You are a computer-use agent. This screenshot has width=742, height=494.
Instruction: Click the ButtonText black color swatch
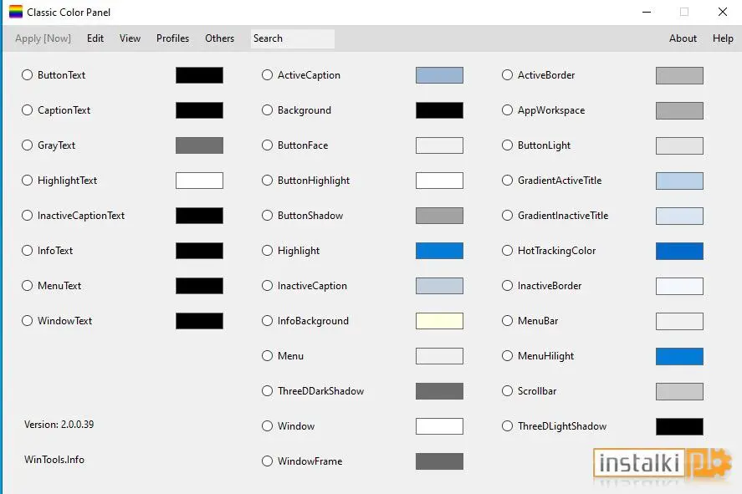point(199,75)
